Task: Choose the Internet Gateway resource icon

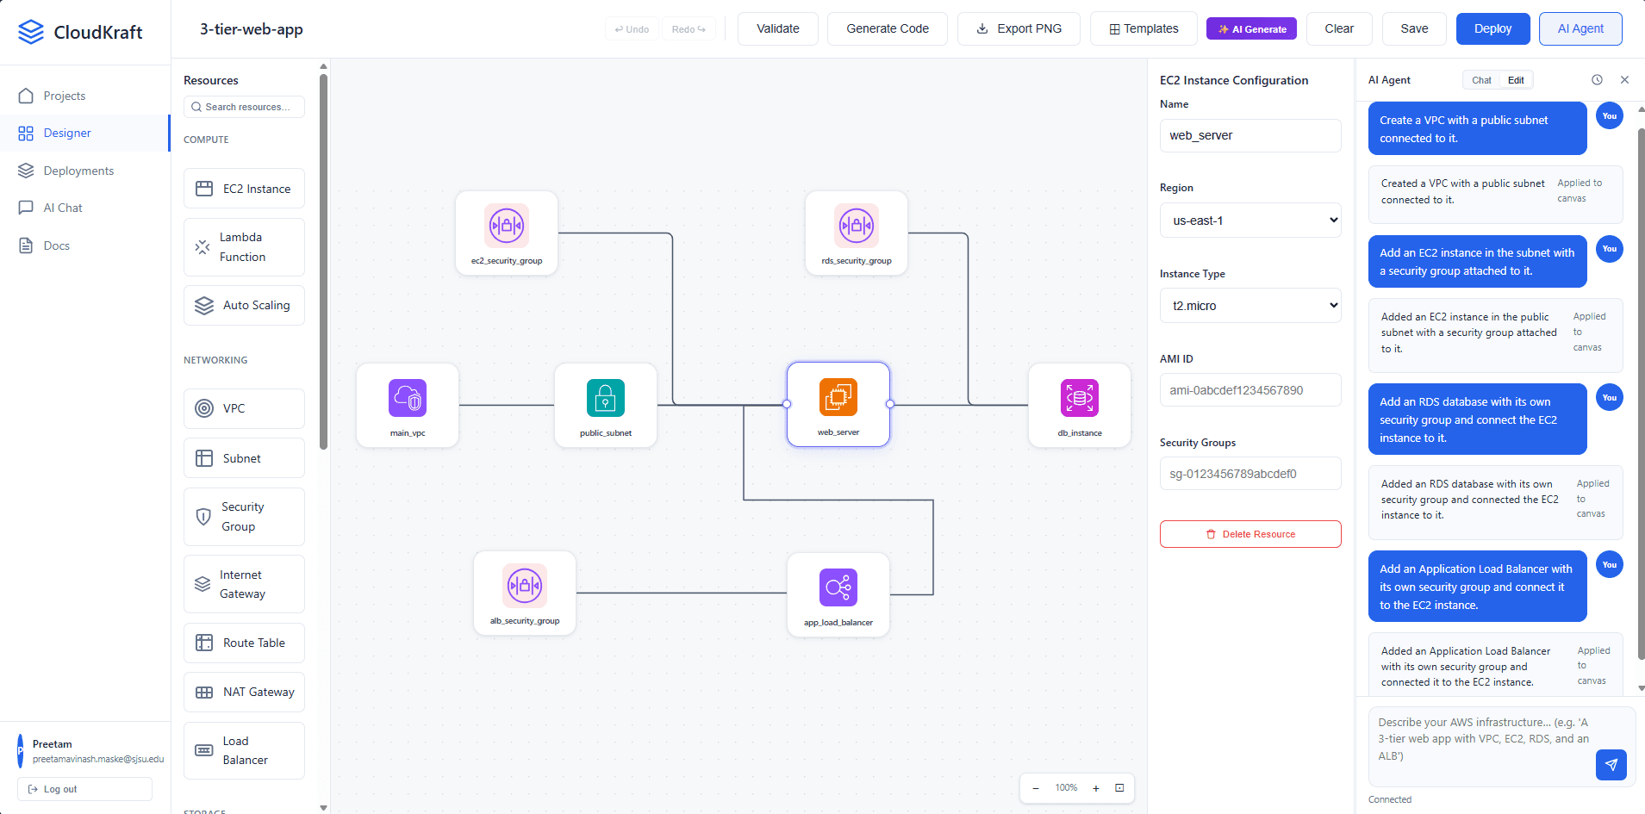Action: coord(203,584)
